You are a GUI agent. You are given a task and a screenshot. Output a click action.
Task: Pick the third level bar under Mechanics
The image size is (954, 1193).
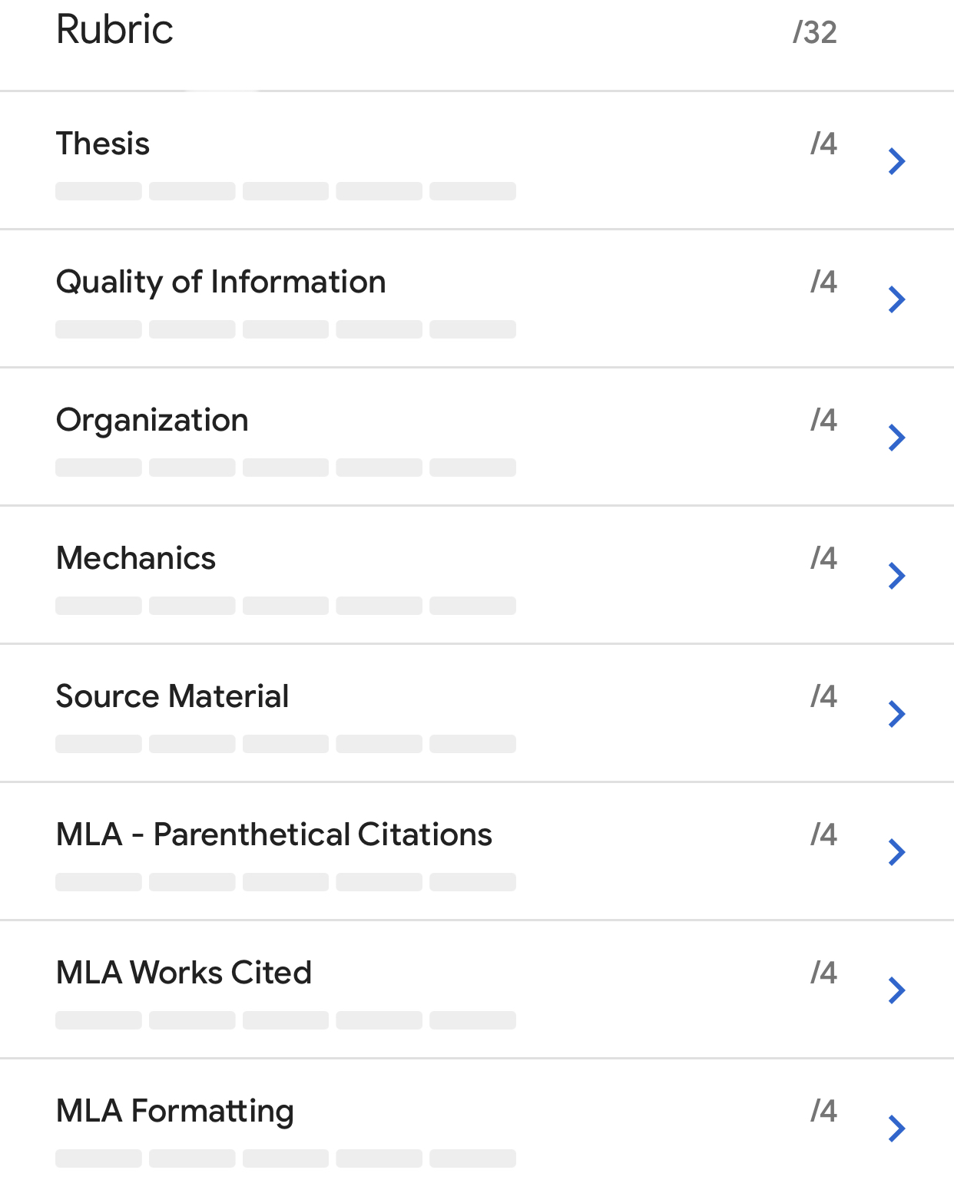(x=286, y=606)
